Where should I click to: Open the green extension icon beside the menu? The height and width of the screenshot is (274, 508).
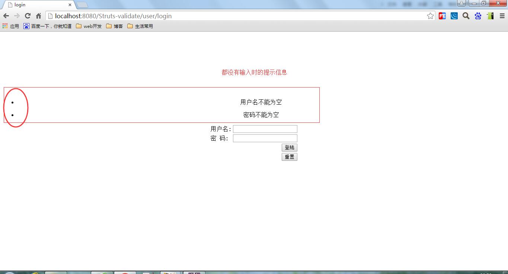coord(490,16)
